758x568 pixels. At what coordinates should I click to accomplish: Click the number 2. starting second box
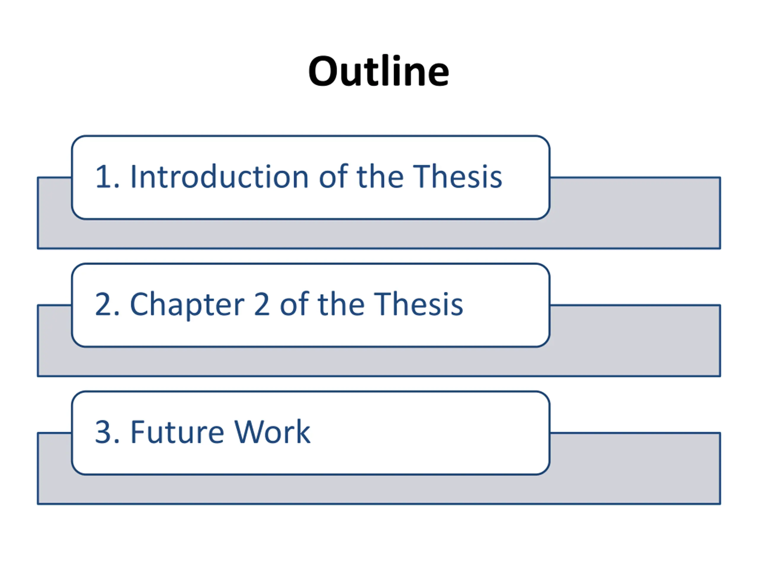(x=107, y=304)
